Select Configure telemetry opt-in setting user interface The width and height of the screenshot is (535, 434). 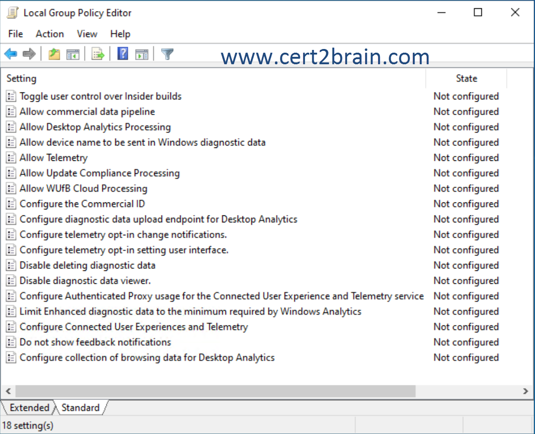[x=124, y=250]
